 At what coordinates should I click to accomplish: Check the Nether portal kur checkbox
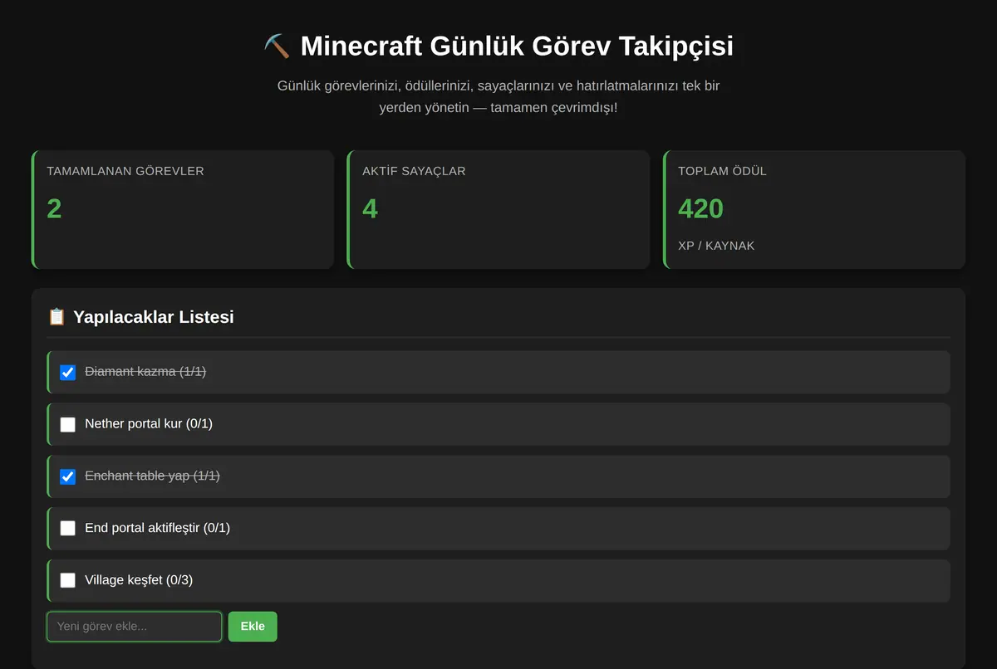point(68,425)
